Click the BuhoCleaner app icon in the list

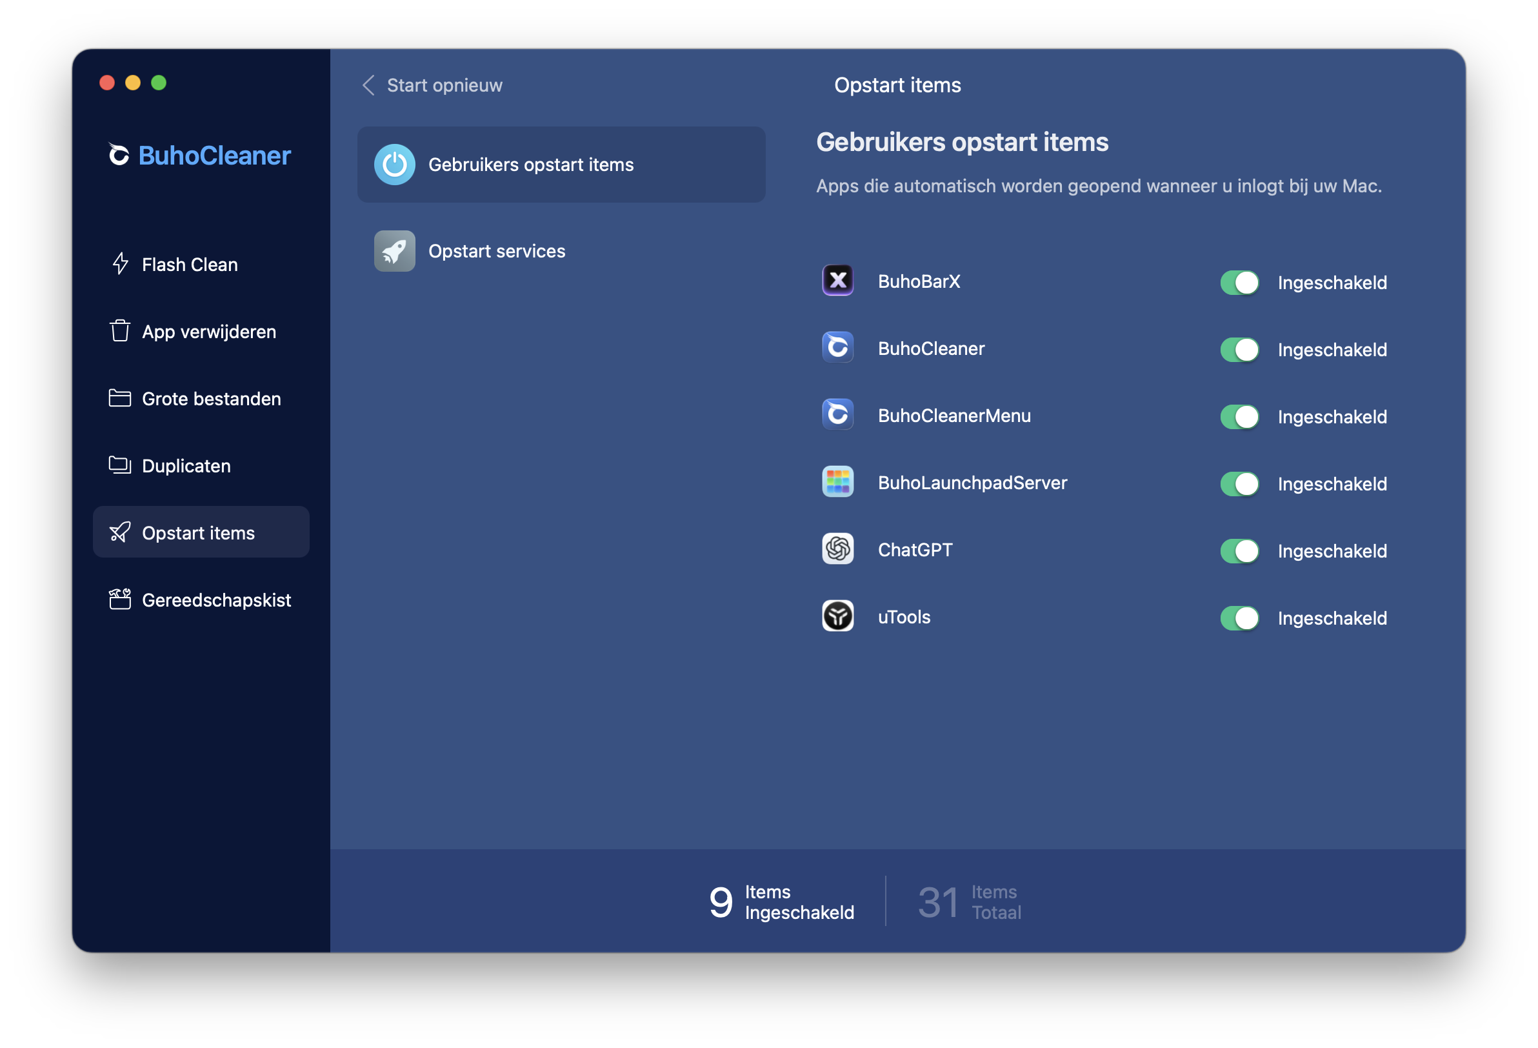coord(838,348)
